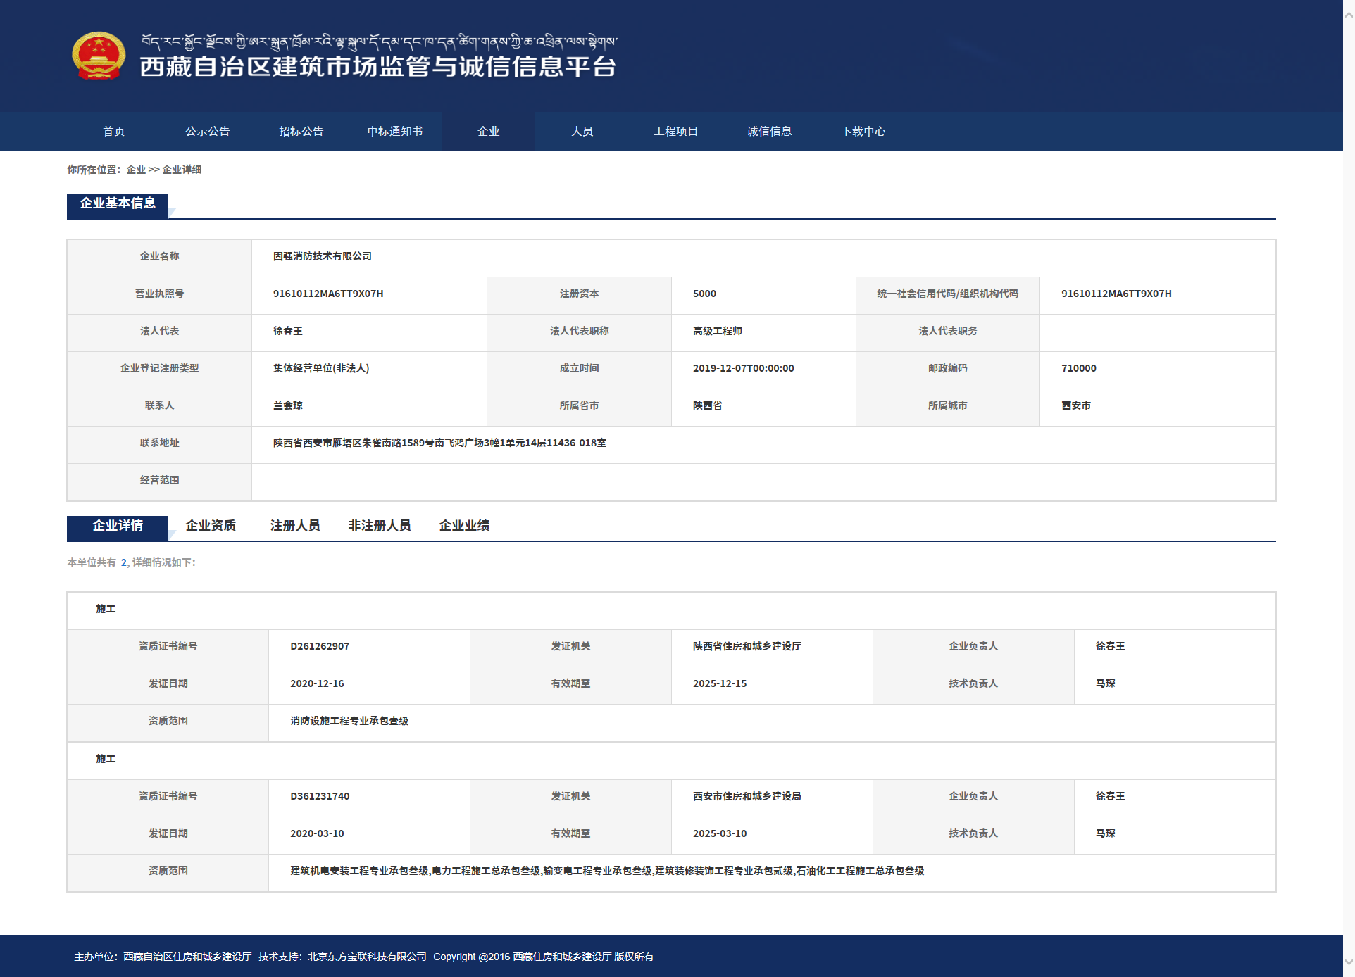Open the 下载中心 navigation item

point(863,131)
